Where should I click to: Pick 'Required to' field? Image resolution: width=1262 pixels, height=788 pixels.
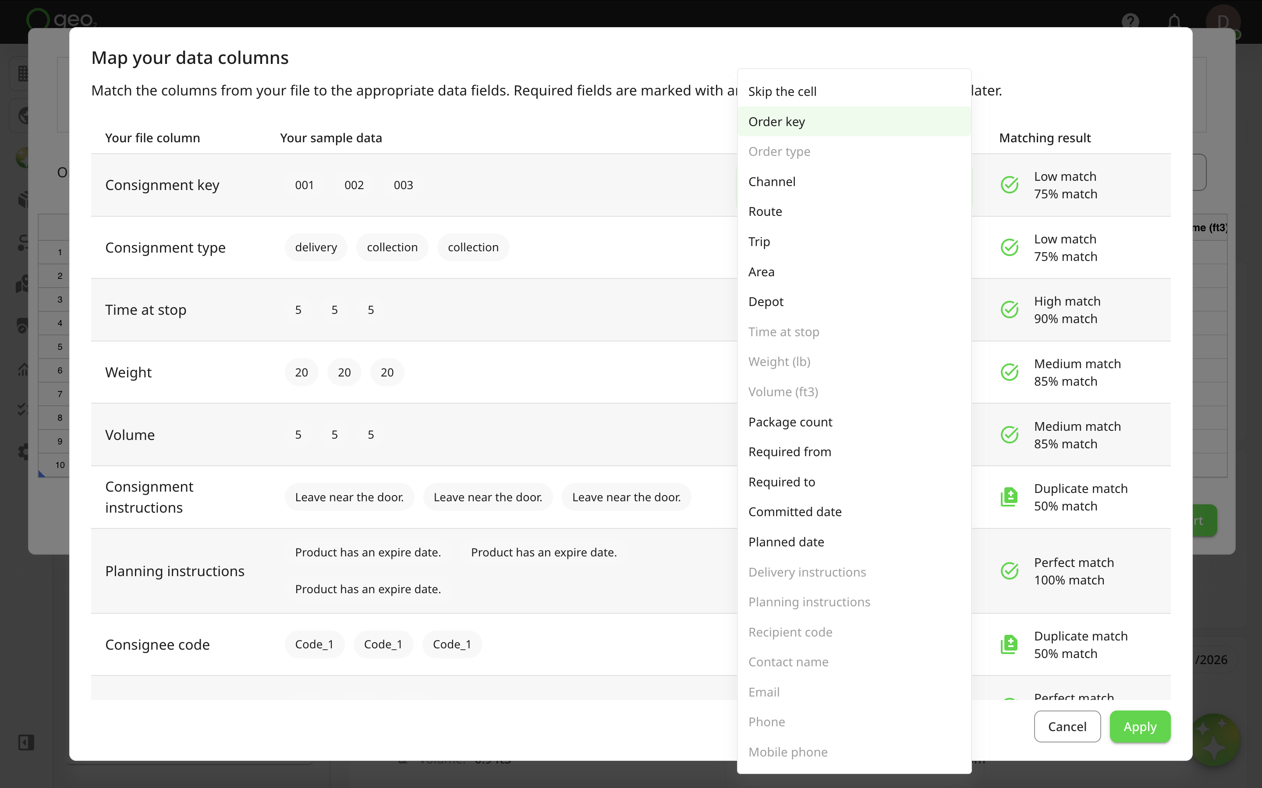pos(854,482)
